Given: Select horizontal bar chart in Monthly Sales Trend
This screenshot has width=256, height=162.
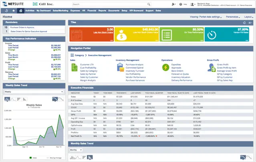Looking at the screenshot, I should pos(84,157).
